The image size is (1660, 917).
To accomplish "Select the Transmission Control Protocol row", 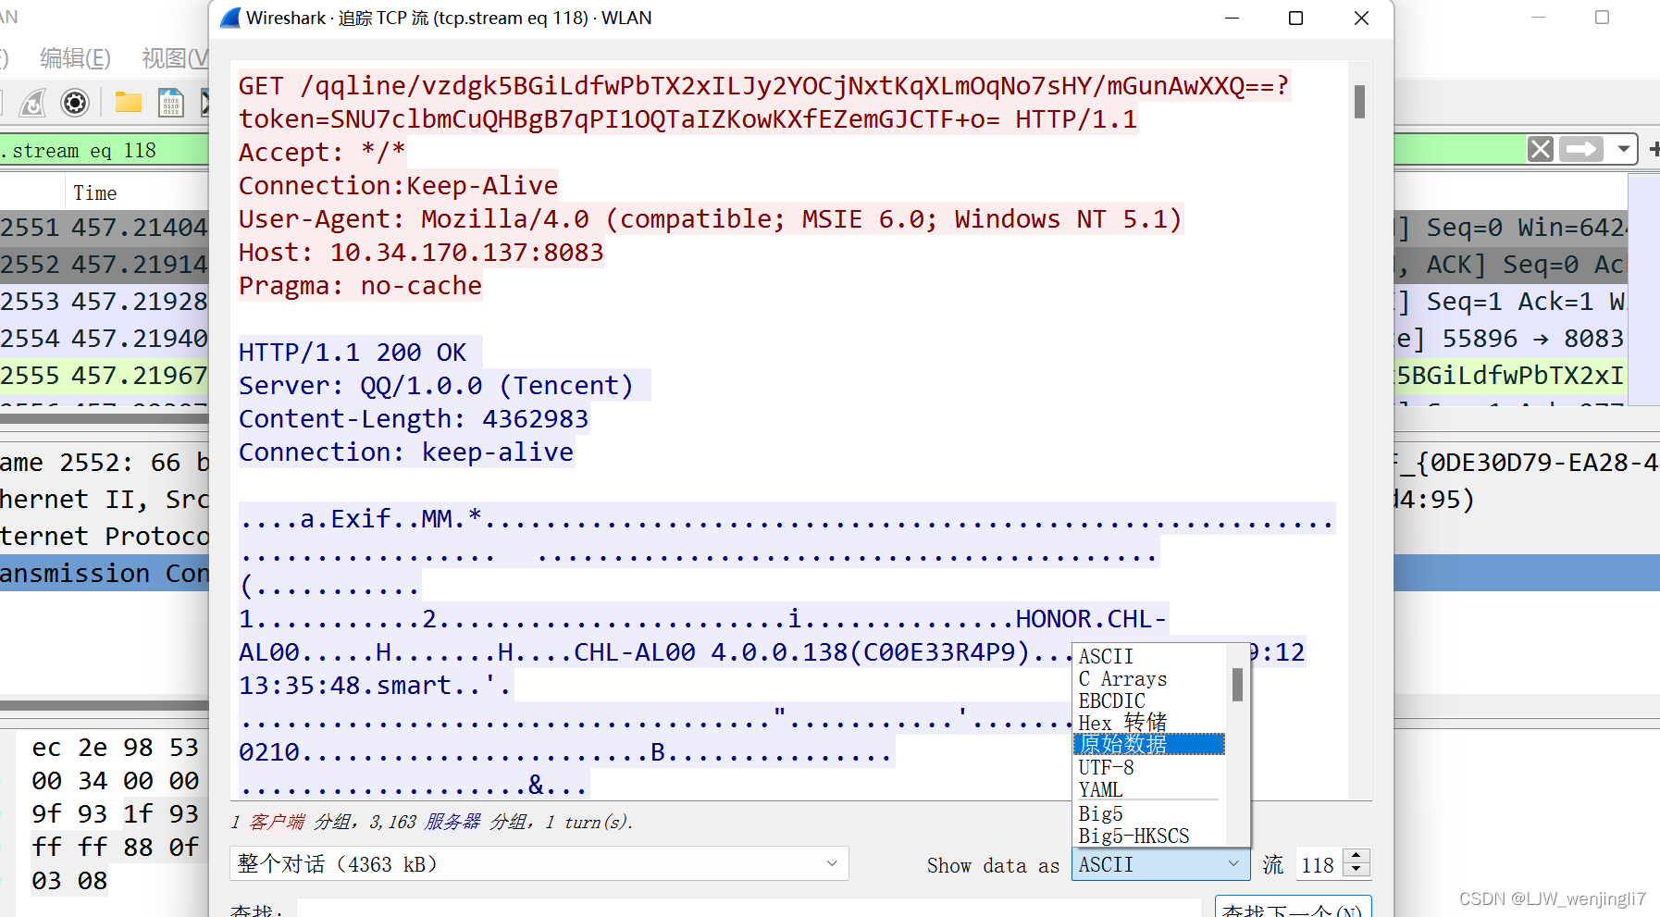I will point(104,573).
